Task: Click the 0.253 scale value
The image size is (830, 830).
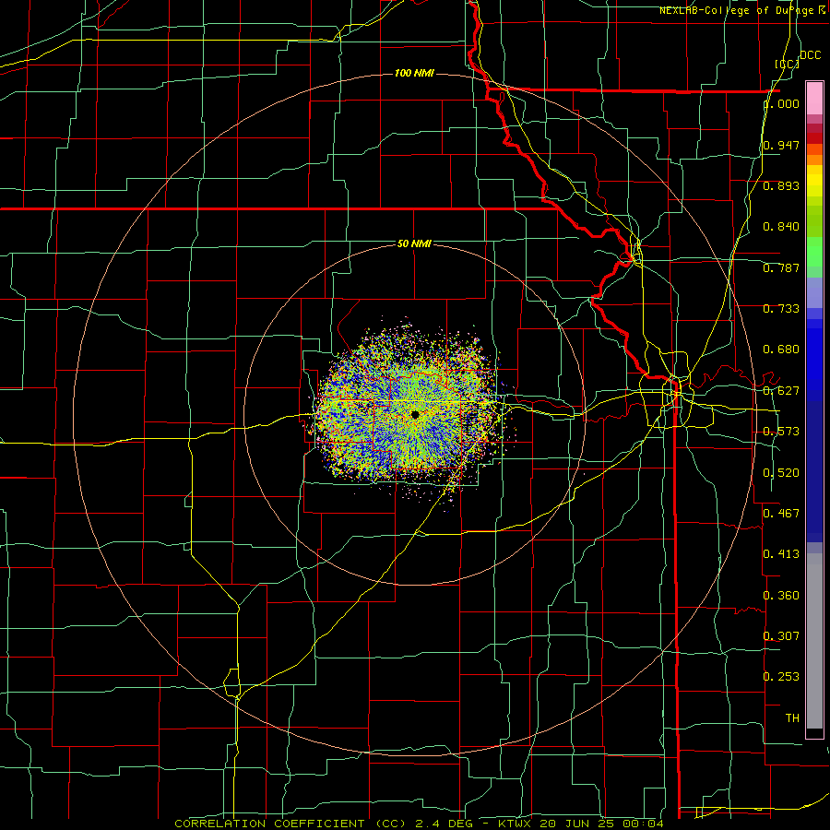Action: 781,677
